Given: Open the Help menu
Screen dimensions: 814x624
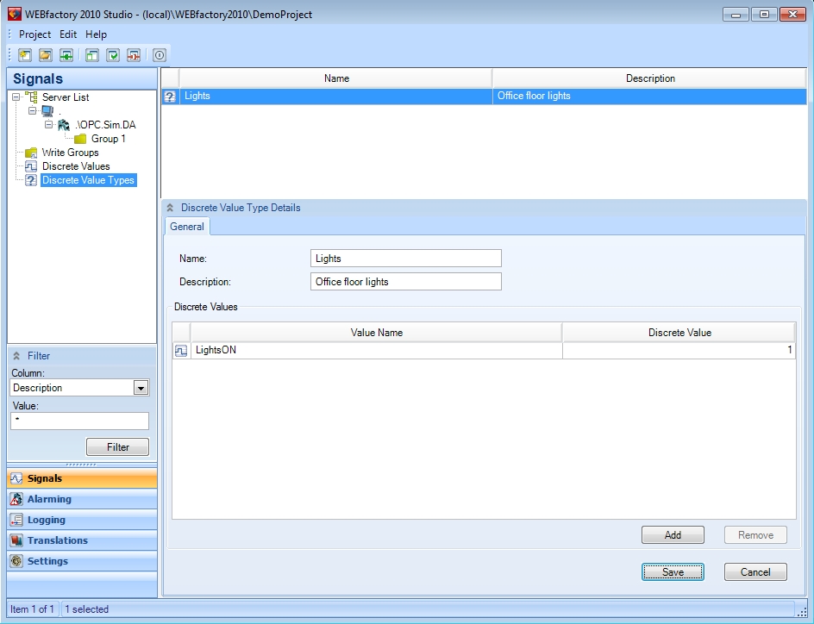Looking at the screenshot, I should point(96,34).
